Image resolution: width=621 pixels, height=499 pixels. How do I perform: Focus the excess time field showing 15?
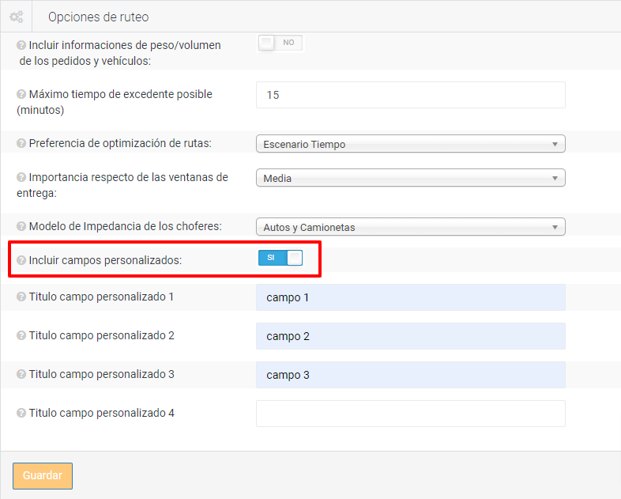410,95
